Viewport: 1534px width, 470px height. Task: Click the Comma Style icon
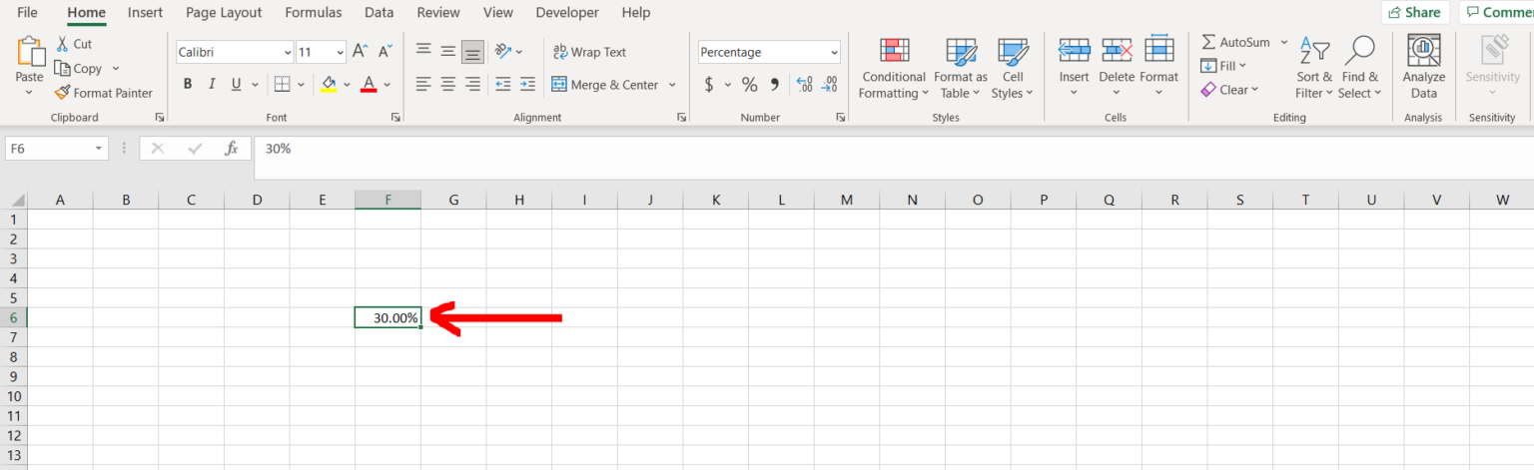774,85
